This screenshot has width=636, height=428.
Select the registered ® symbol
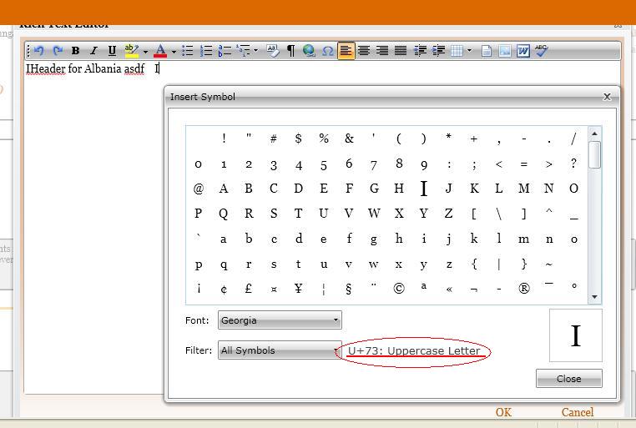pos(523,288)
